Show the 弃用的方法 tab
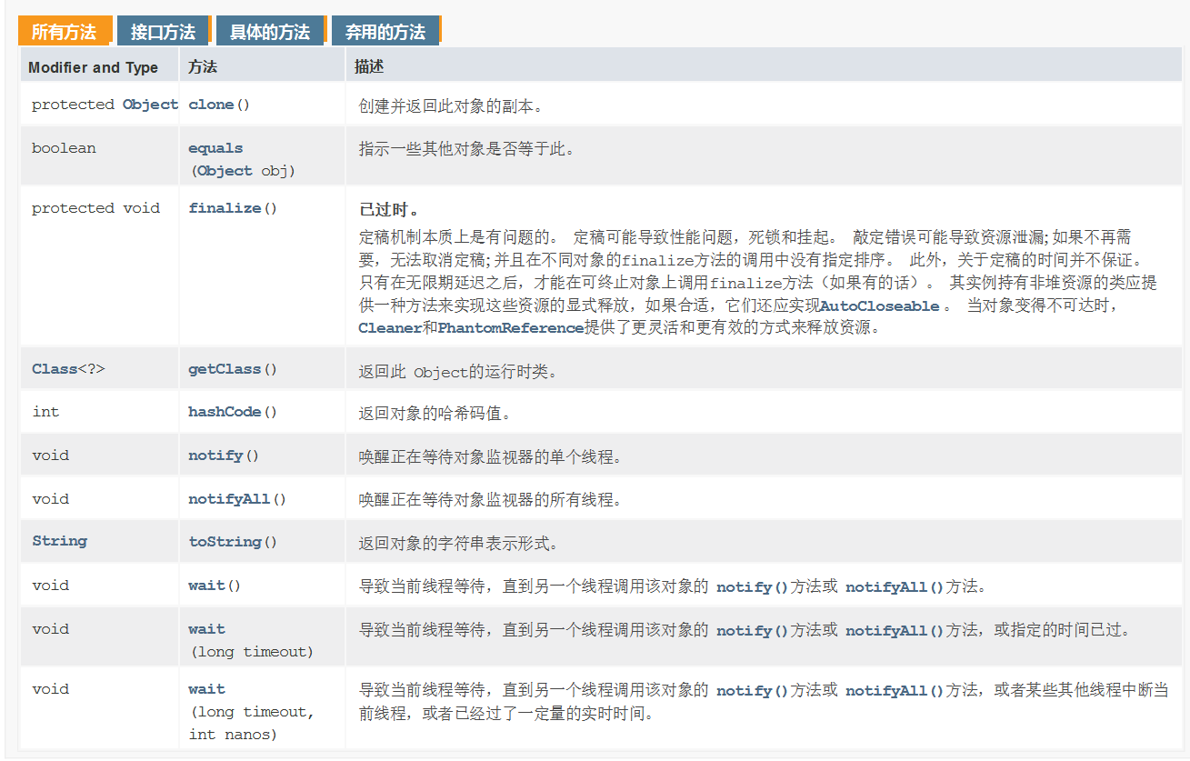The height and width of the screenshot is (761, 1190). click(385, 32)
